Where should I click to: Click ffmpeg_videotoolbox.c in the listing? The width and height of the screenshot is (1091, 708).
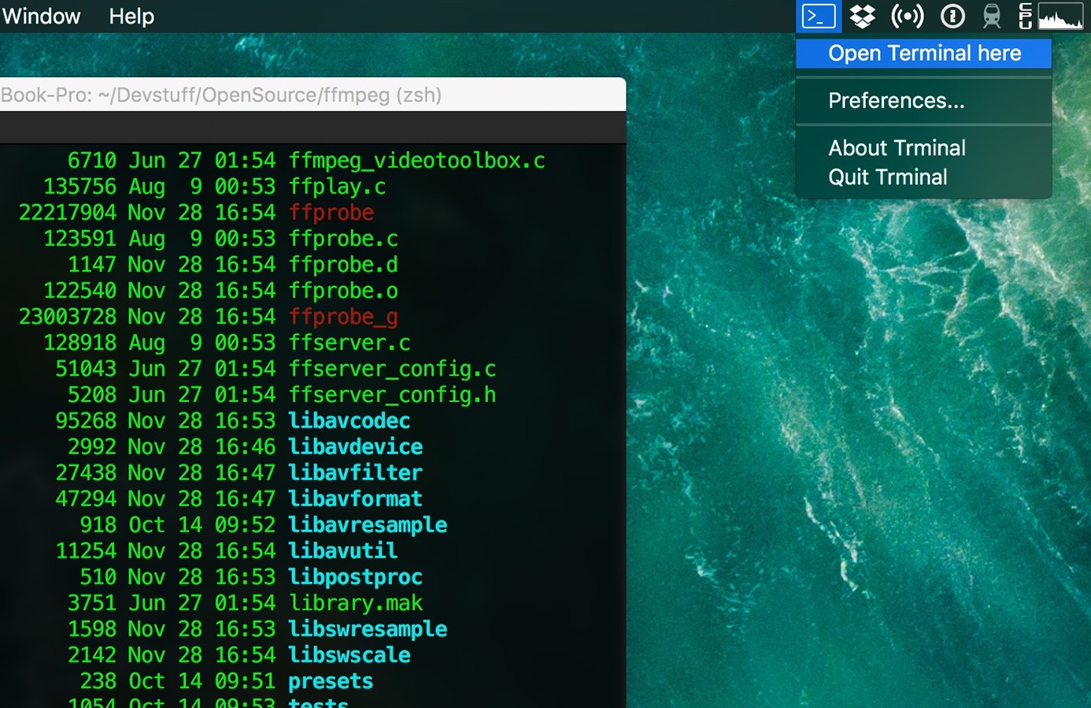click(x=416, y=161)
